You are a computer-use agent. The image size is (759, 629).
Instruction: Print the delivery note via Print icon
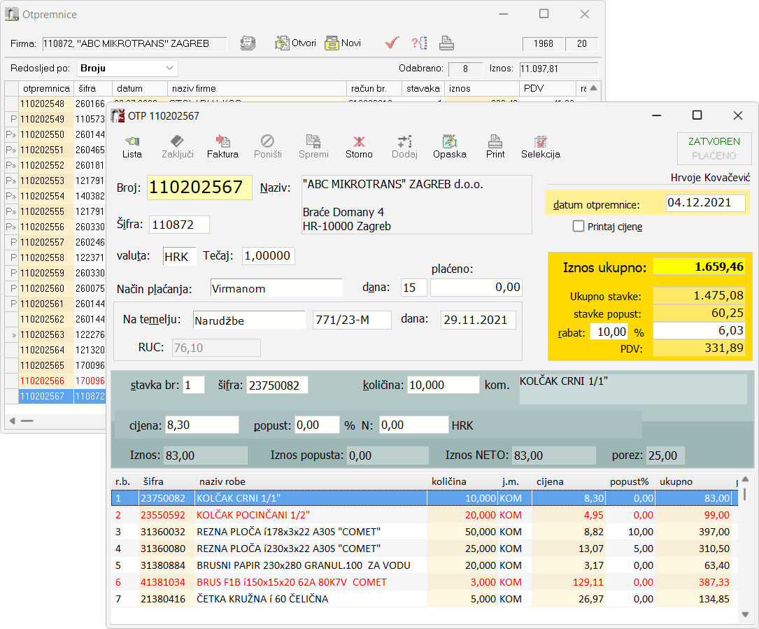(495, 146)
